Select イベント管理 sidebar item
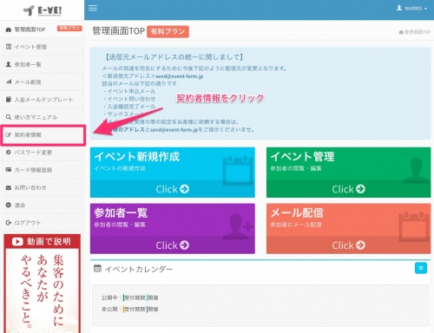Viewport: 434px width, 333px height. pos(43,47)
